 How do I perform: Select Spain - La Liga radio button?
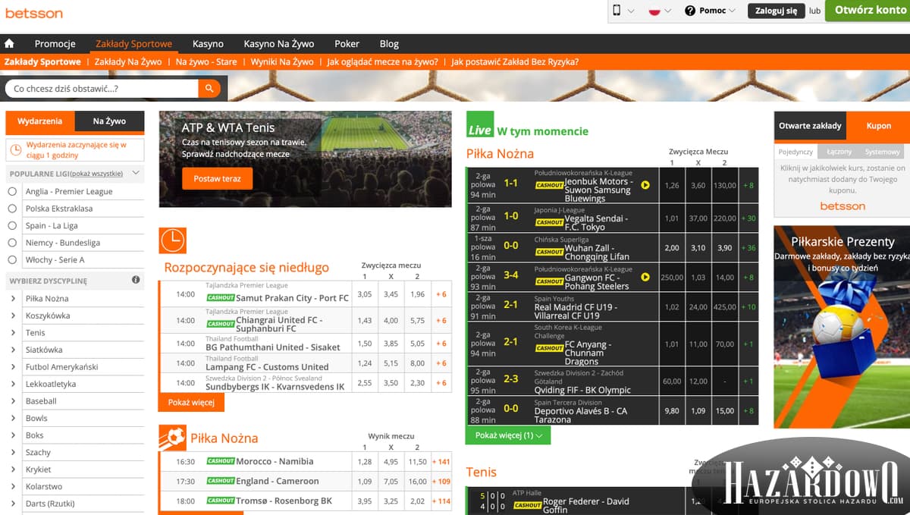tap(12, 226)
